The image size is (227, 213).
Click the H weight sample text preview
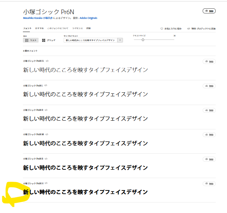pos(85,192)
